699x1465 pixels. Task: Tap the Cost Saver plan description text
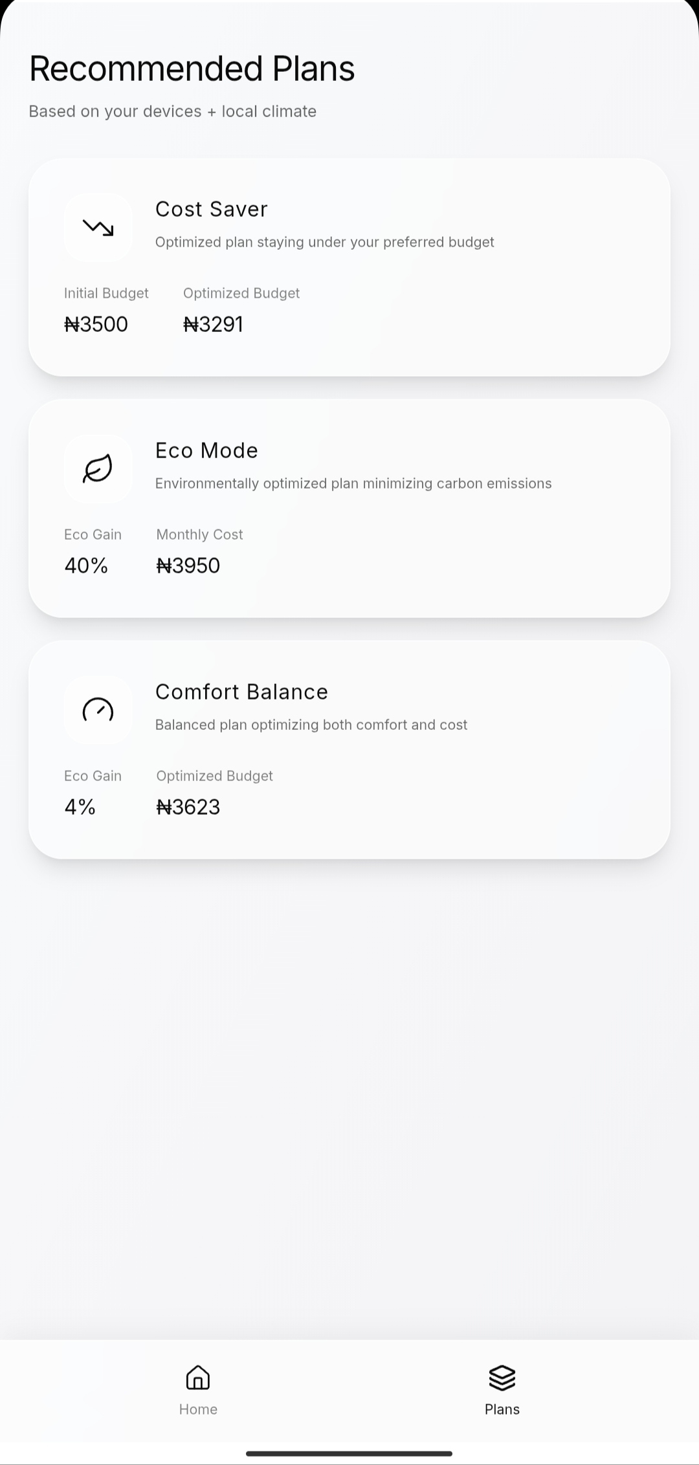(x=325, y=242)
